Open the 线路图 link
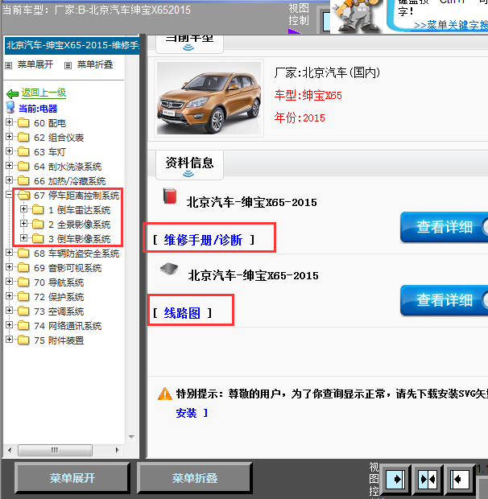The image size is (488, 499). tap(182, 313)
